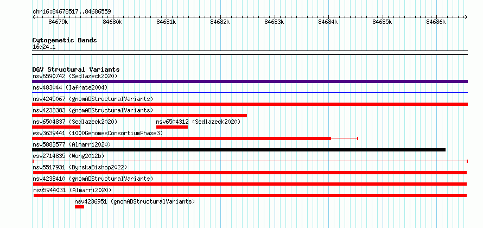
Task: Click the Cytogenetic Bands track title
Action: coord(65,40)
